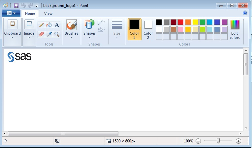Open the blue Paint file menu button
The width and height of the screenshot is (252, 148).
pos(11,13)
